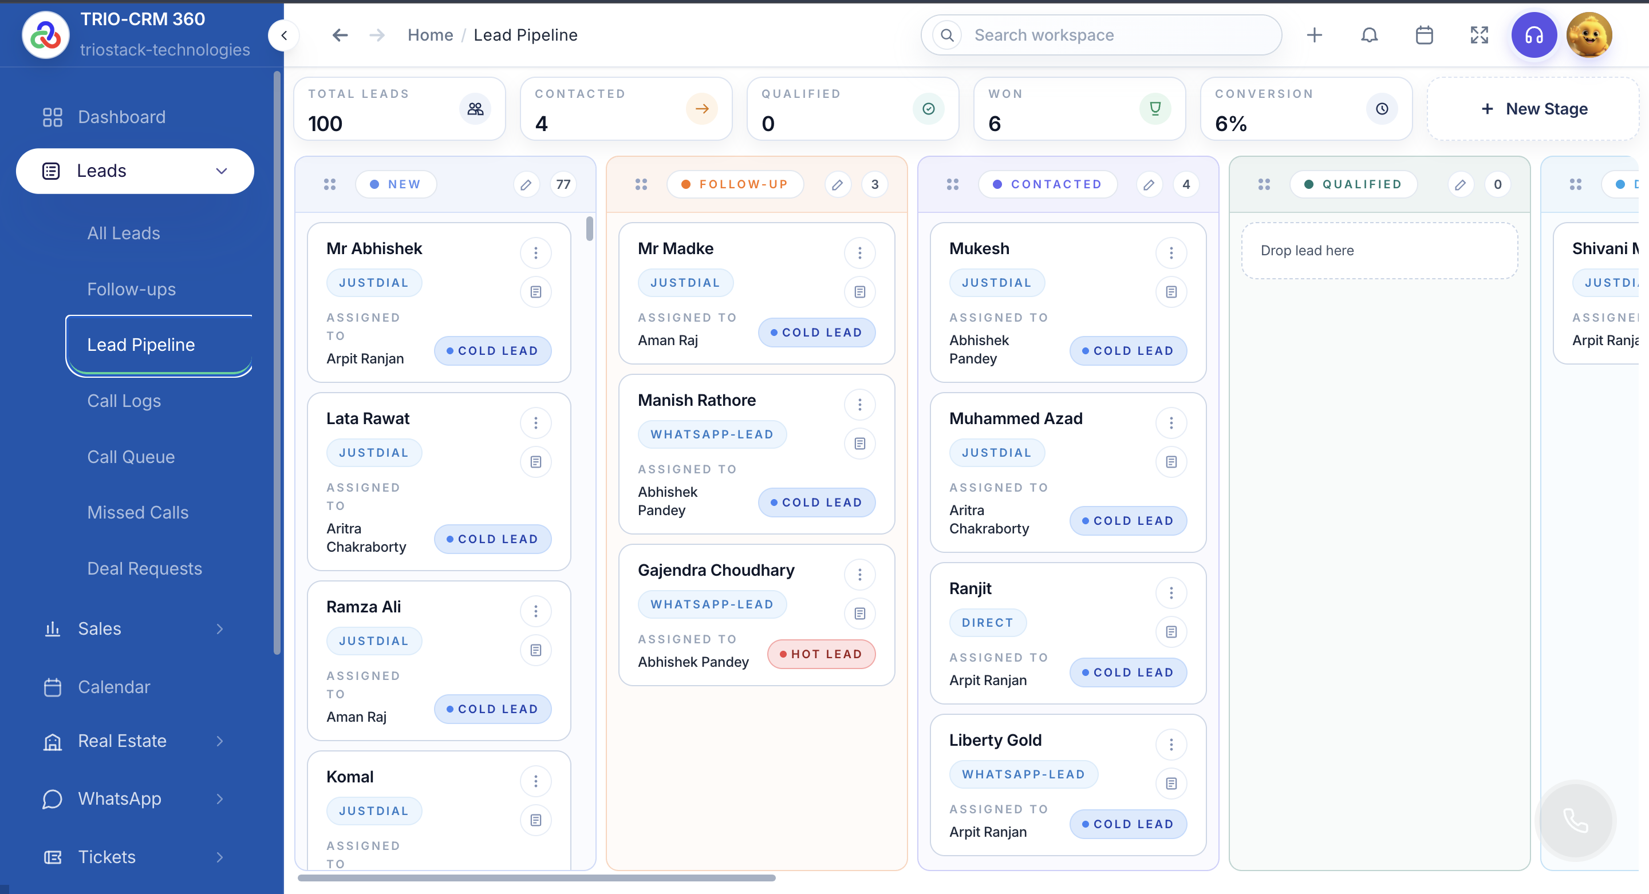Open options menu on Mr Abhishek card
Viewport: 1649px width, 894px height.
click(536, 253)
